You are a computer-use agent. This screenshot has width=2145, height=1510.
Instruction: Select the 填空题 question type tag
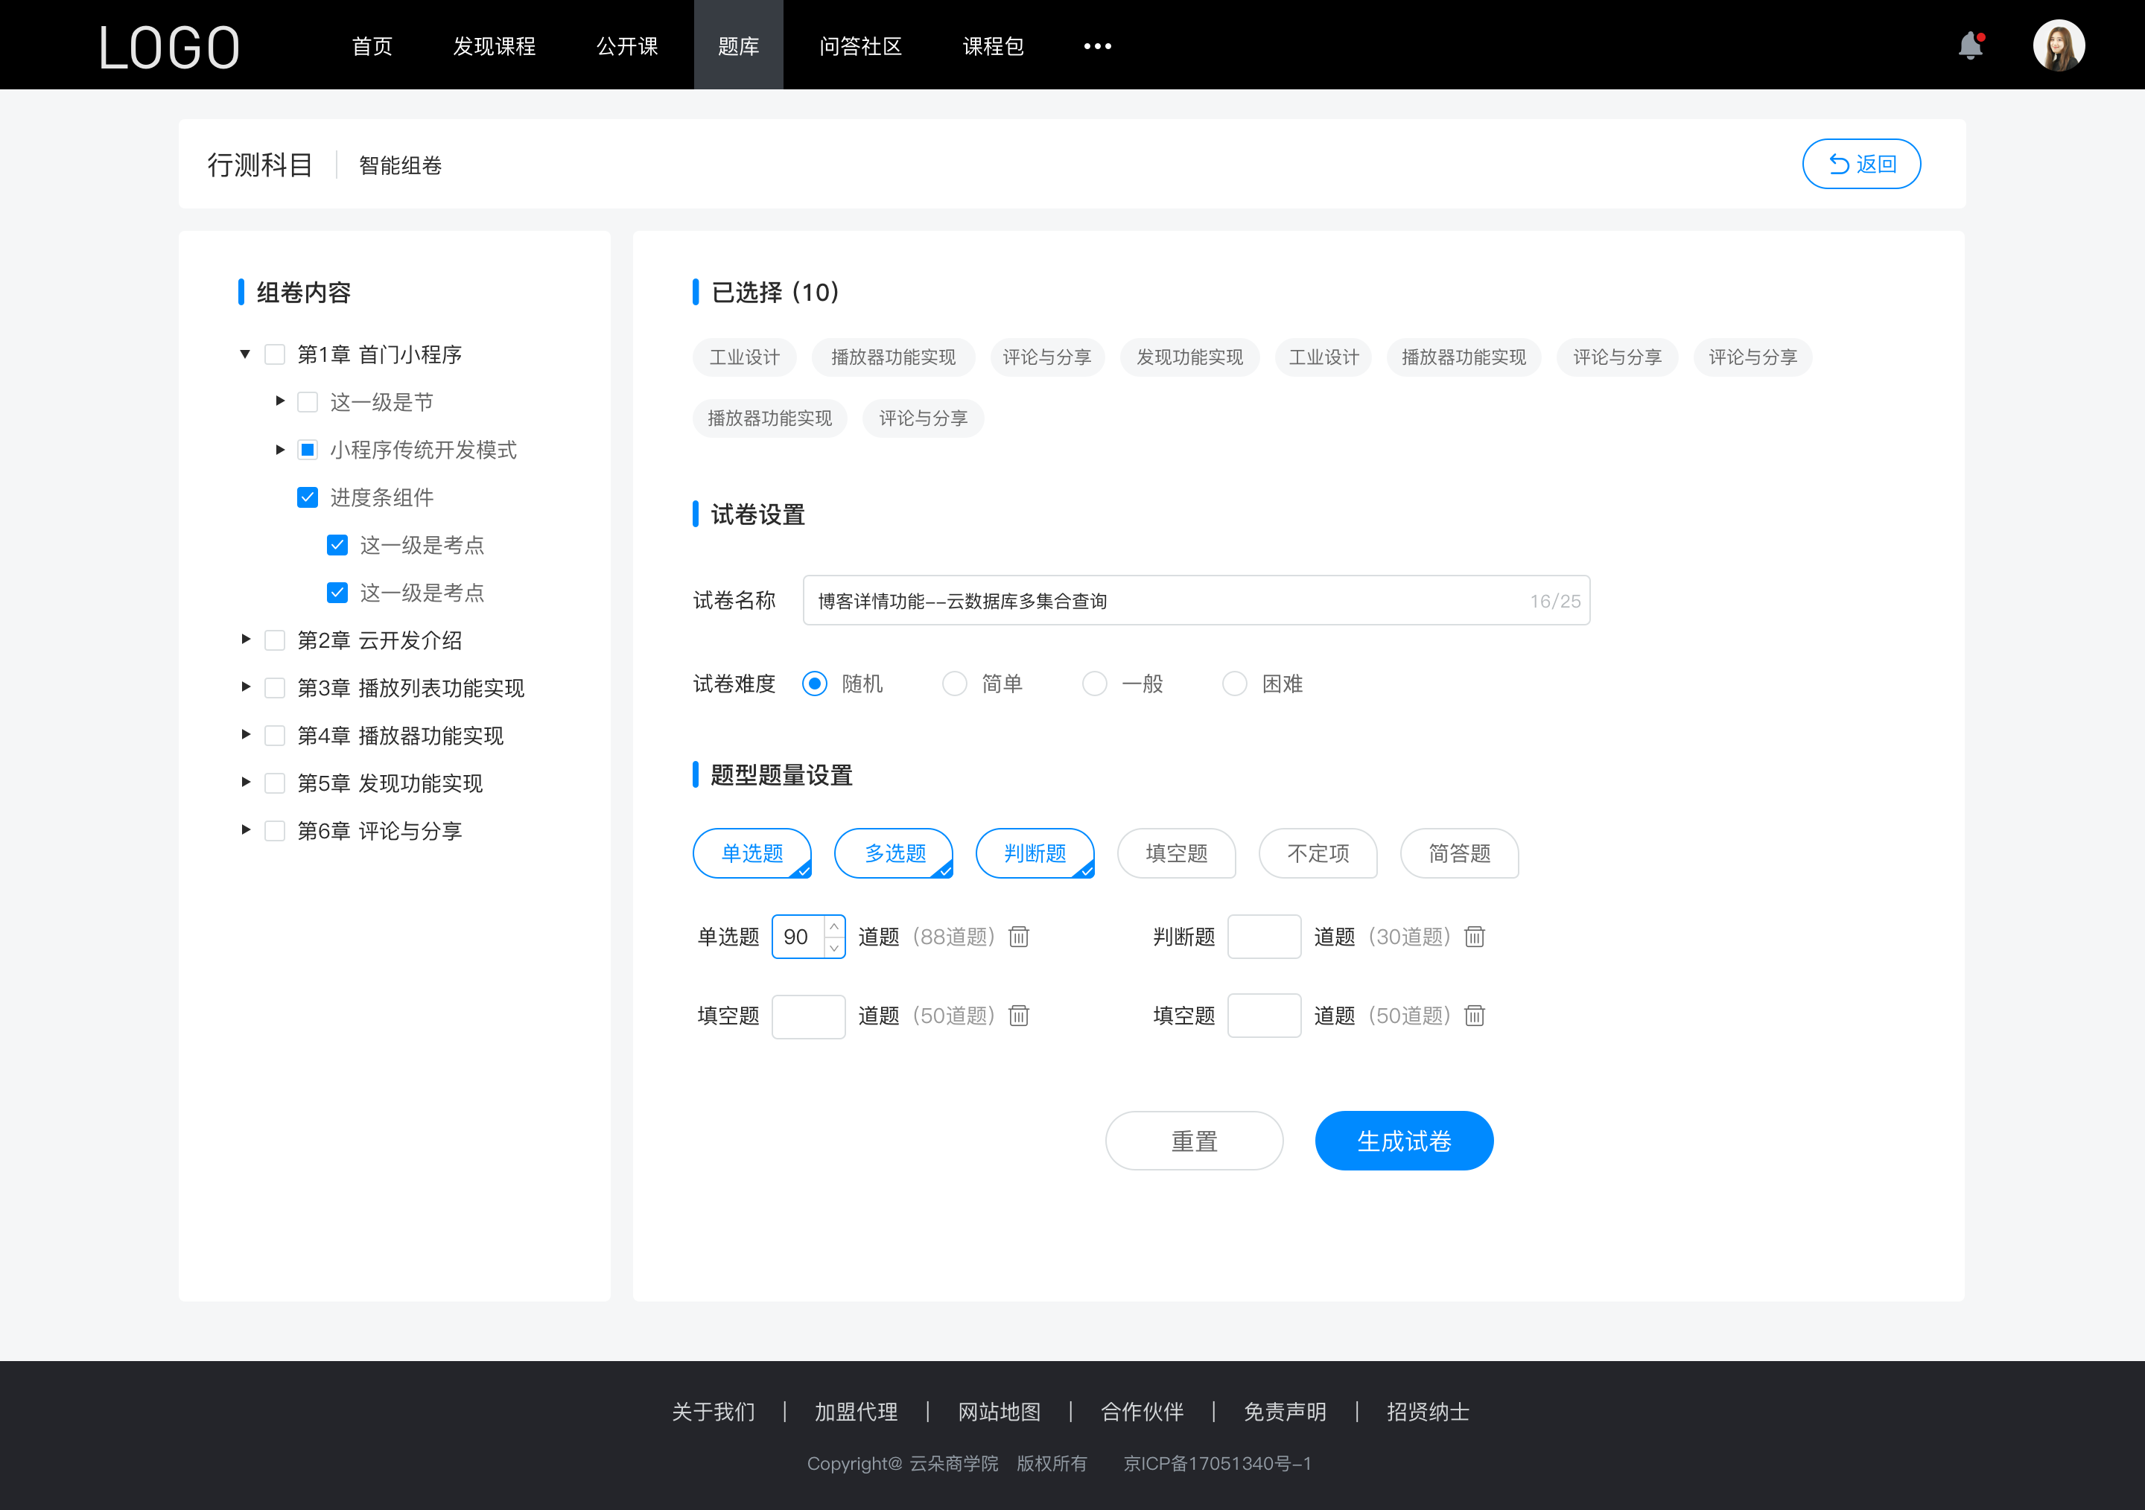(x=1175, y=851)
